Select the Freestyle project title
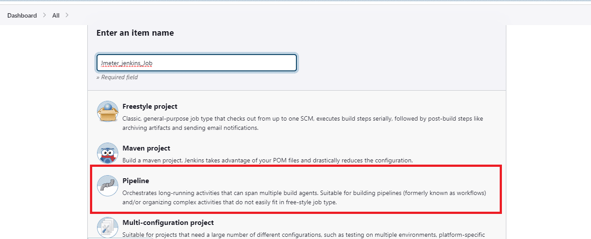 click(150, 107)
